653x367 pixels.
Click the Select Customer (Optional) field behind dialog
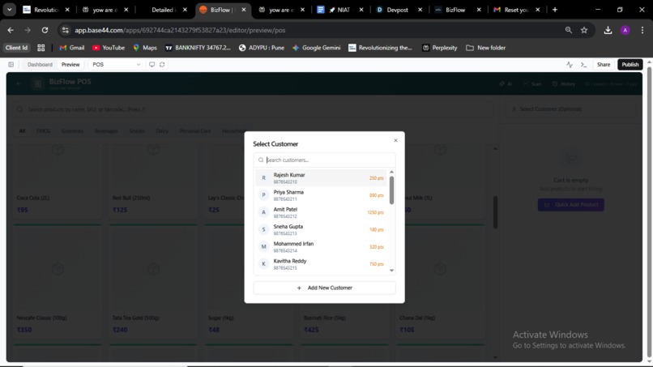tap(571, 109)
